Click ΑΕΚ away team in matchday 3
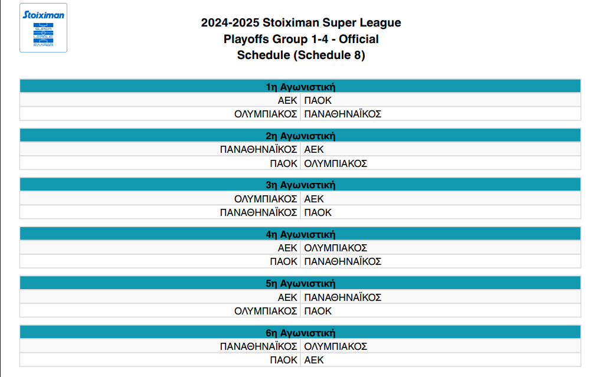The image size is (602, 377). point(314,199)
